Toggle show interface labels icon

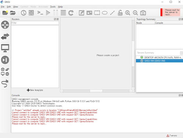coord(31,13)
